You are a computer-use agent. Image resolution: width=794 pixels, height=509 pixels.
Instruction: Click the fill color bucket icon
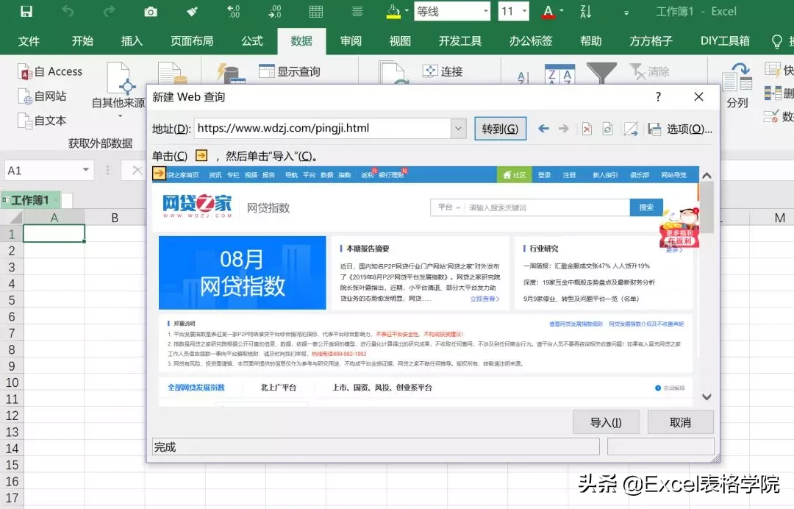point(393,12)
